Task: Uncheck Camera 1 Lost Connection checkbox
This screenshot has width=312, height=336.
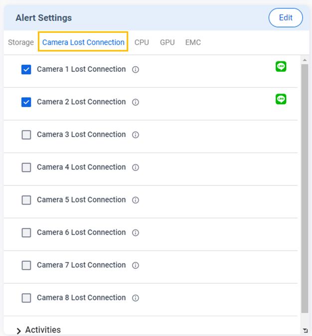Action: pos(26,70)
